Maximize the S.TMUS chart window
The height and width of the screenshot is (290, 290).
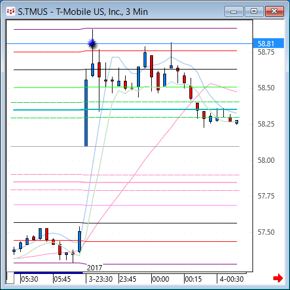[254, 11]
